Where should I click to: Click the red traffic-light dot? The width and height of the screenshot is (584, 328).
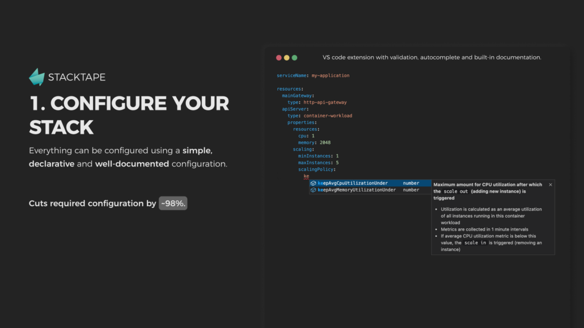(x=279, y=57)
